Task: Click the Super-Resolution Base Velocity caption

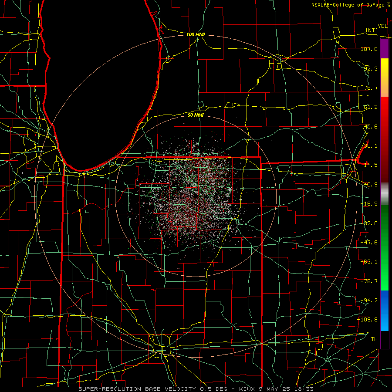Action: 196,389
